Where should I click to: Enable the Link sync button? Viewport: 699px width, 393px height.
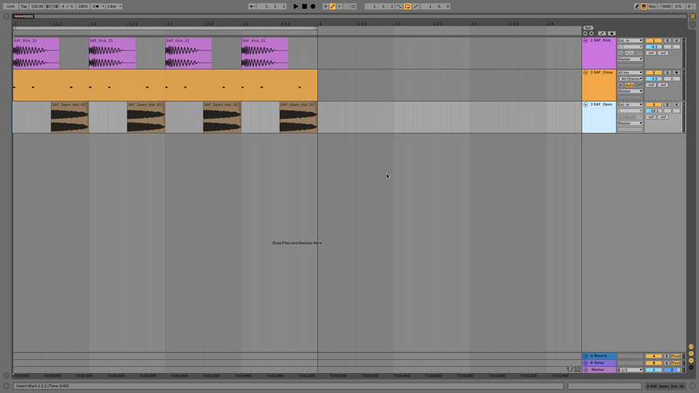[10, 6]
